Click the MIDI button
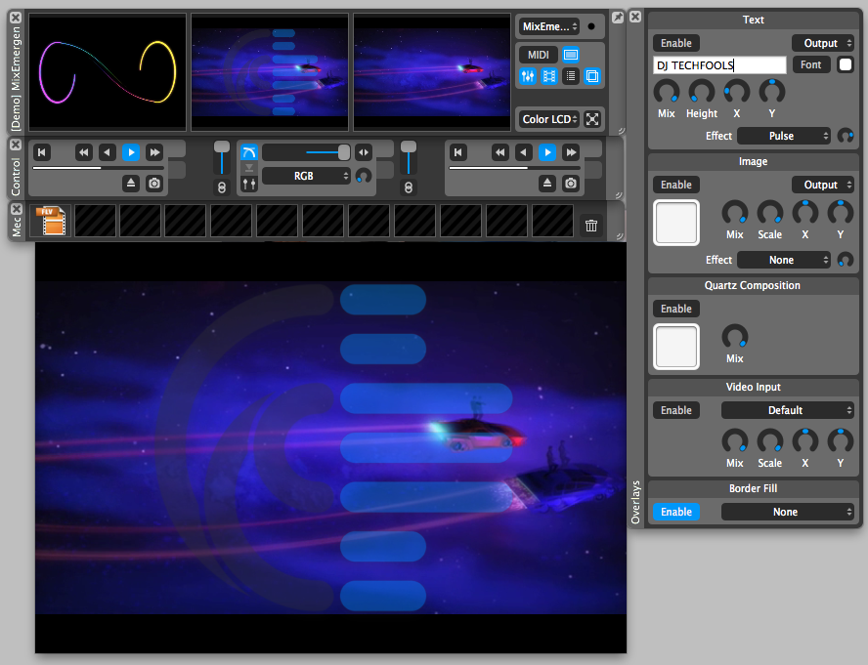 [x=537, y=55]
